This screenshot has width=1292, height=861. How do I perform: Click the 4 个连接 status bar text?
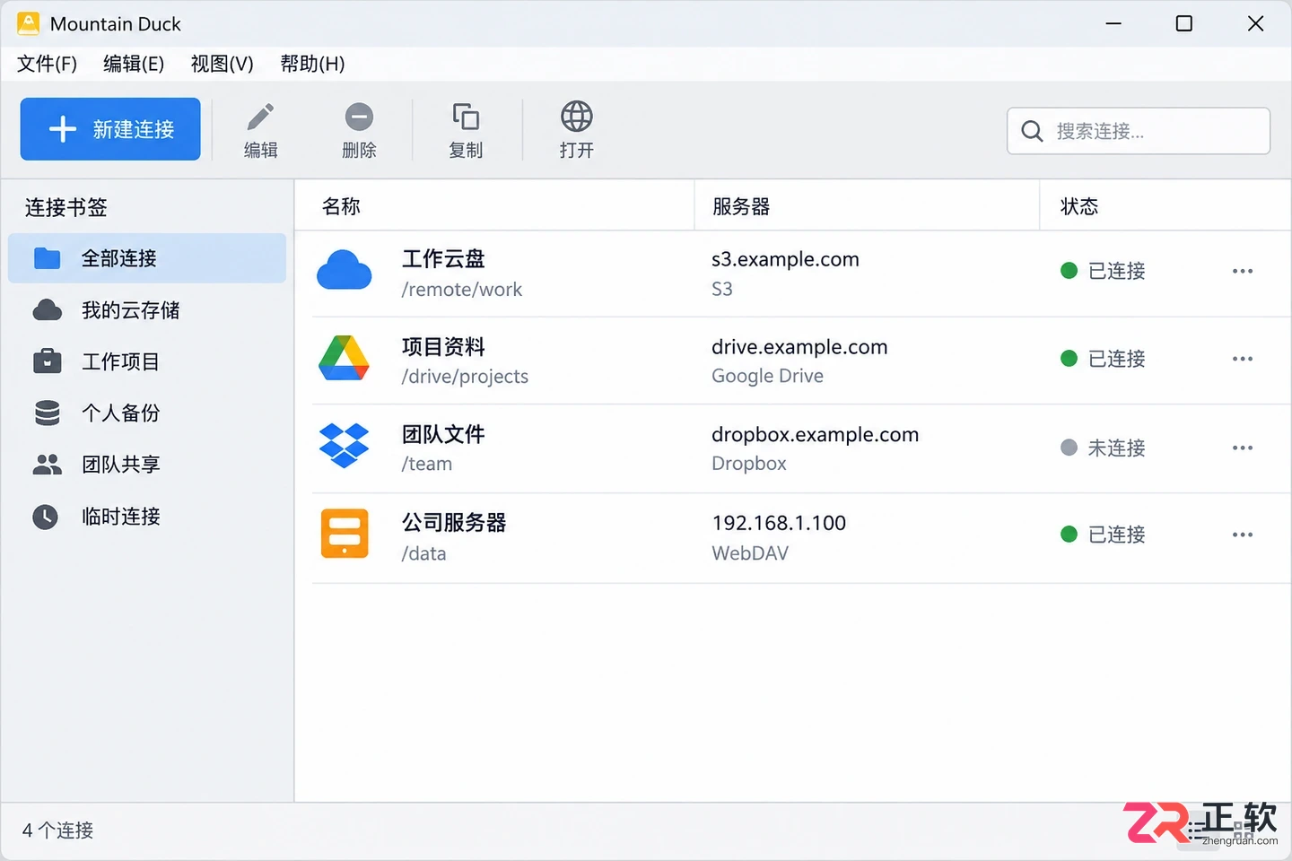pyautogui.click(x=57, y=831)
